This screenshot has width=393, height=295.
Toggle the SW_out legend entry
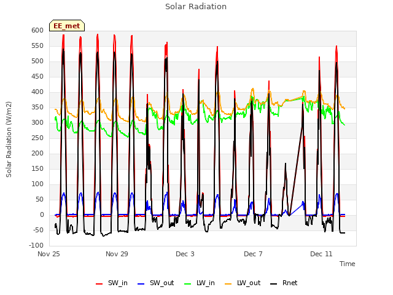click(x=155, y=283)
